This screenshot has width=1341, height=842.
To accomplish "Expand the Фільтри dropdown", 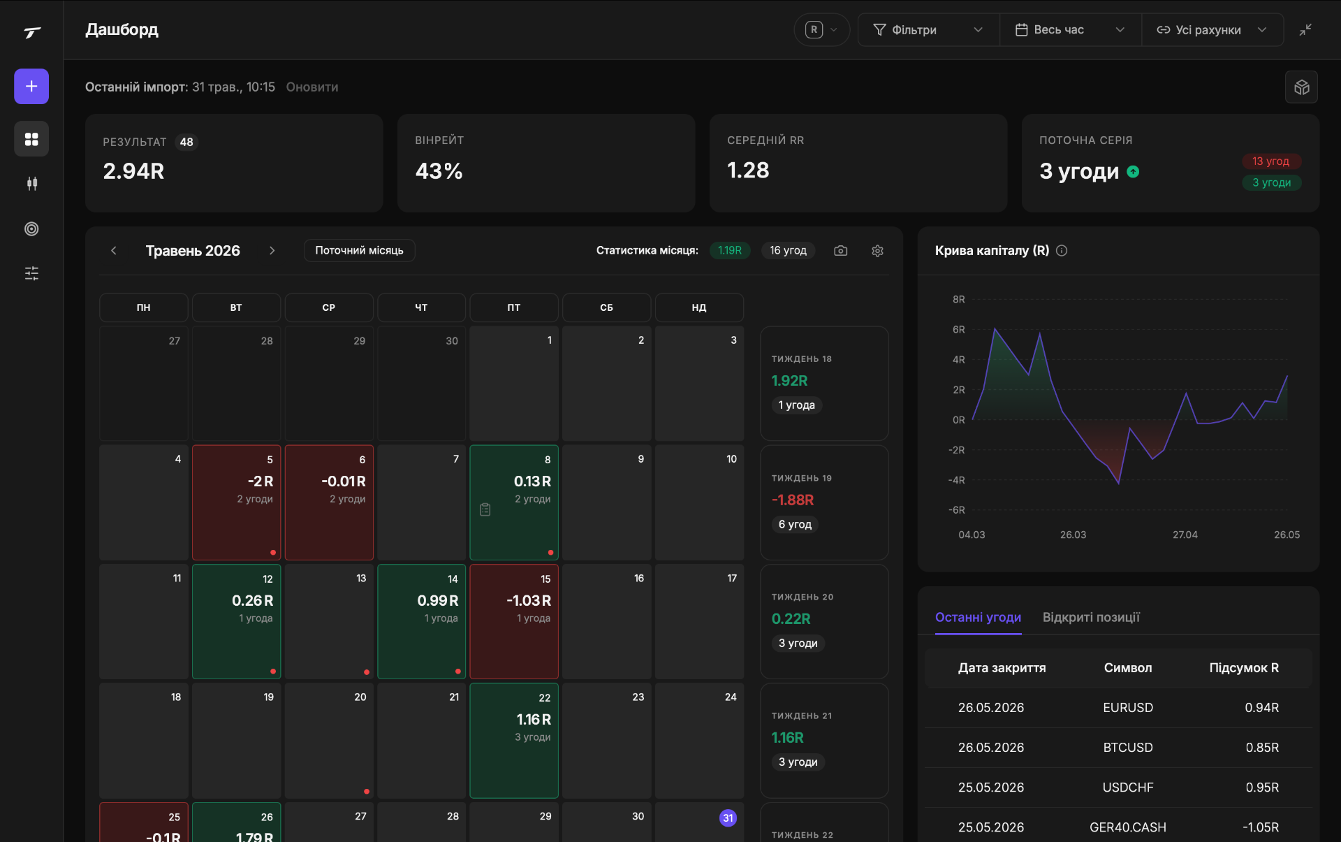I will [x=928, y=30].
